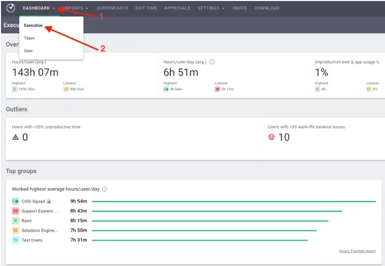
Task: Click the Solutions Engineers 7h 50m progress bar
Action: pyautogui.click(x=204, y=231)
